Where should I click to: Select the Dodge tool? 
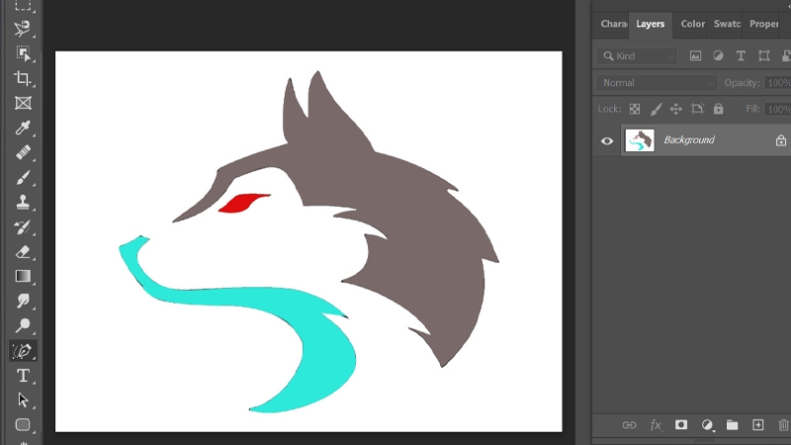23,326
